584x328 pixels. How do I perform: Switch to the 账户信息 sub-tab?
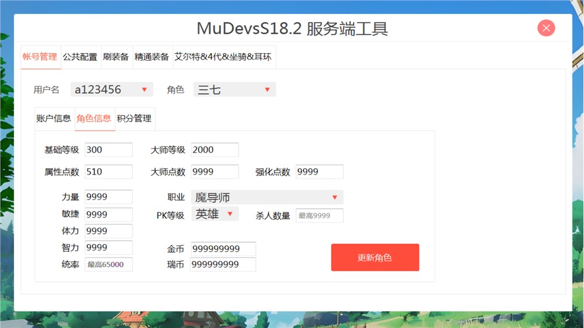pos(54,118)
